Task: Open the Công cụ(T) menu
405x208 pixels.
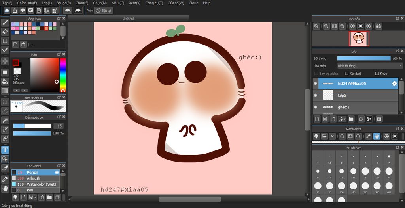Action: [x=154, y=3]
